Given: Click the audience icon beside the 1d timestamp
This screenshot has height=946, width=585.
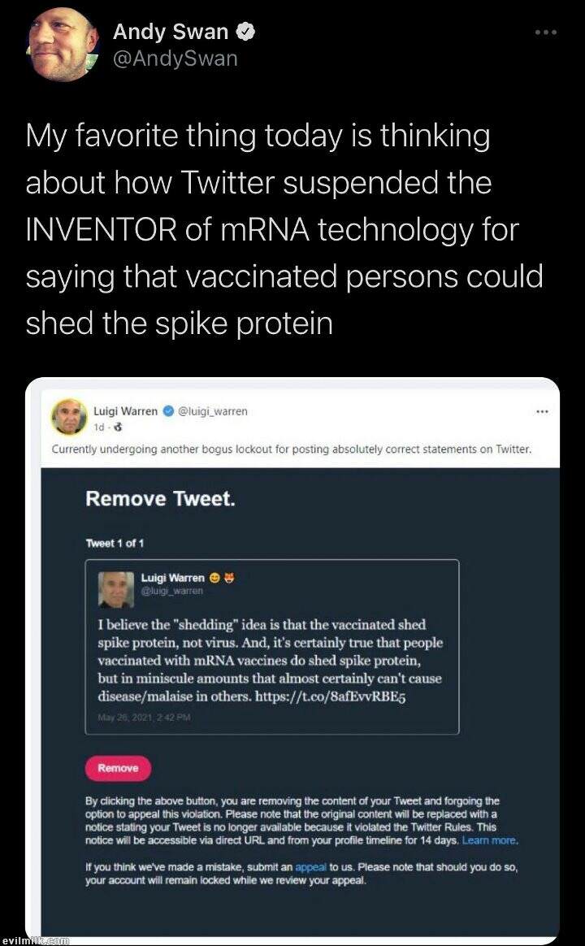Looking at the screenshot, I should point(118,426).
